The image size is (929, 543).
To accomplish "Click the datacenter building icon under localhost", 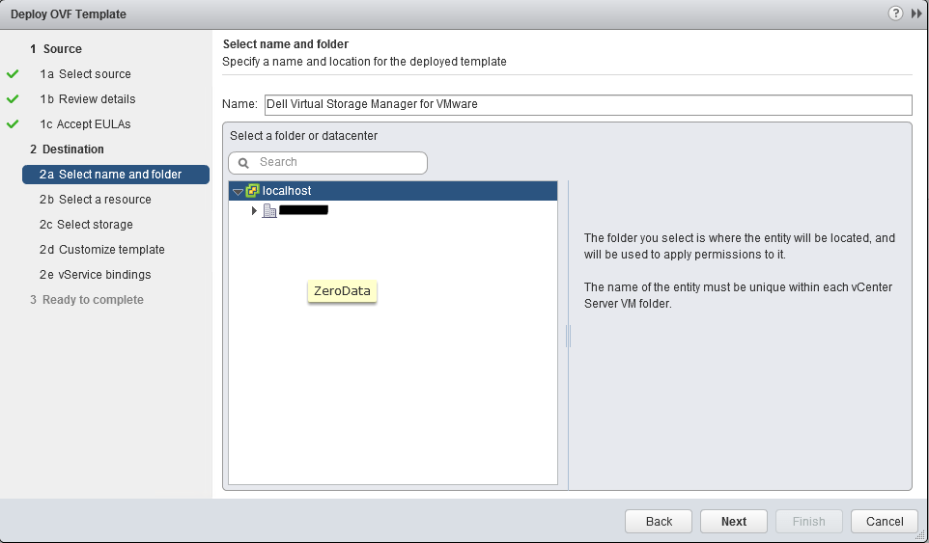I will (x=269, y=210).
